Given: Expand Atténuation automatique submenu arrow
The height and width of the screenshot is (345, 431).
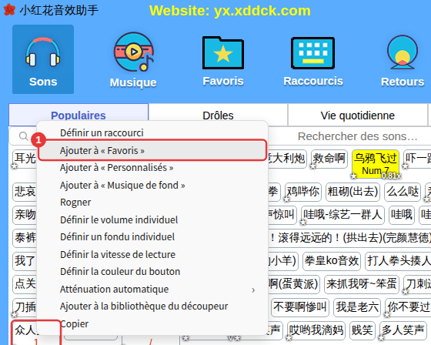Looking at the screenshot, I should coord(253,290).
